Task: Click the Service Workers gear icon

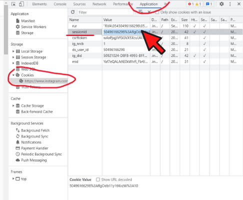Action: [17, 26]
